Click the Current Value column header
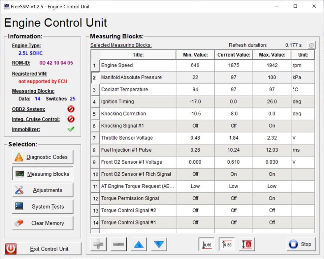Screen dimensions: 324x259 pyautogui.click(x=234, y=55)
